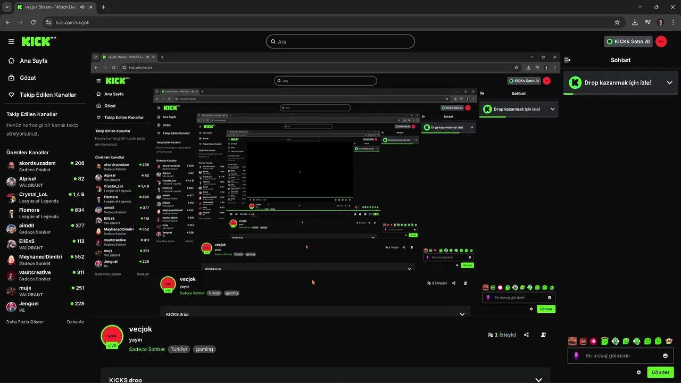Click the browser back arrow

[7, 22]
